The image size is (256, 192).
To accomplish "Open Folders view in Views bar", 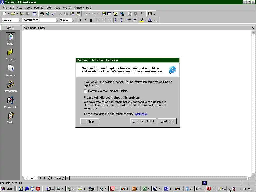I will (10, 55).
